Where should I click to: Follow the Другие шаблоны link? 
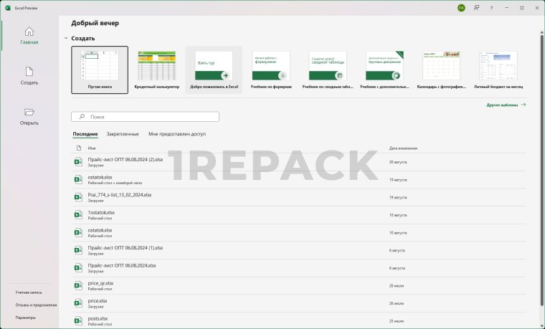pyautogui.click(x=506, y=105)
